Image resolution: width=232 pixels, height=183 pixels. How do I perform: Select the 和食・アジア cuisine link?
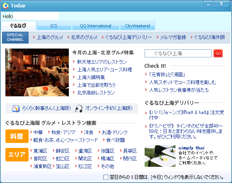(x=63, y=132)
